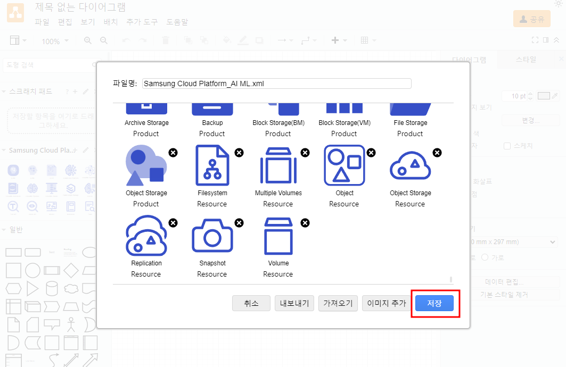Open the 배치 menu
The width and height of the screenshot is (566, 367).
111,22
